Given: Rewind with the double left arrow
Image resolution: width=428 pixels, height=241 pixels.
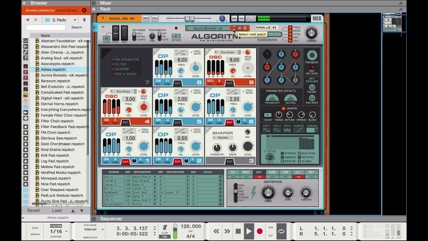Looking at the screenshot, I should 216,231.
